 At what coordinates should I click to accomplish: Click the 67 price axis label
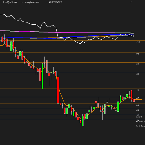[137, 98]
